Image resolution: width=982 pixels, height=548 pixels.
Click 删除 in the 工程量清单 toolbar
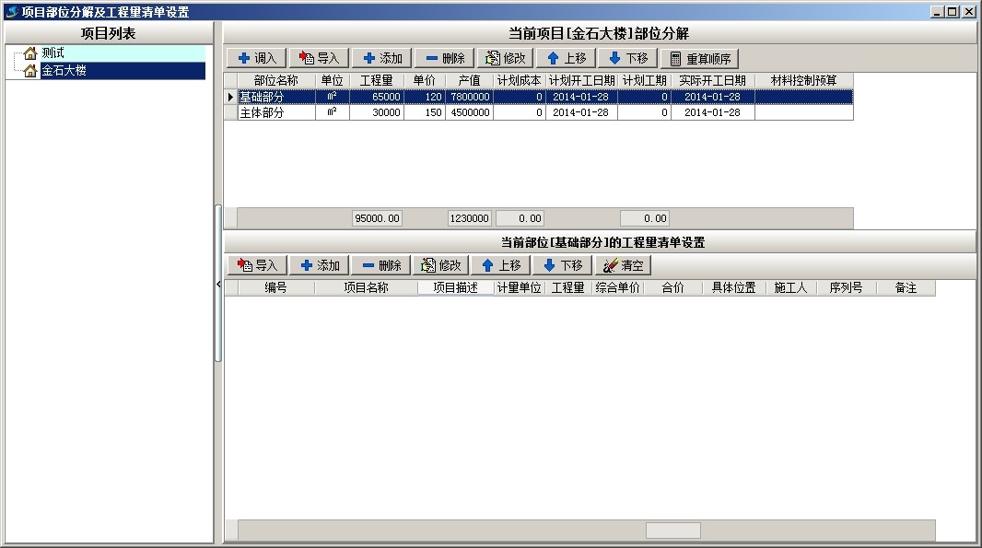[x=380, y=265]
